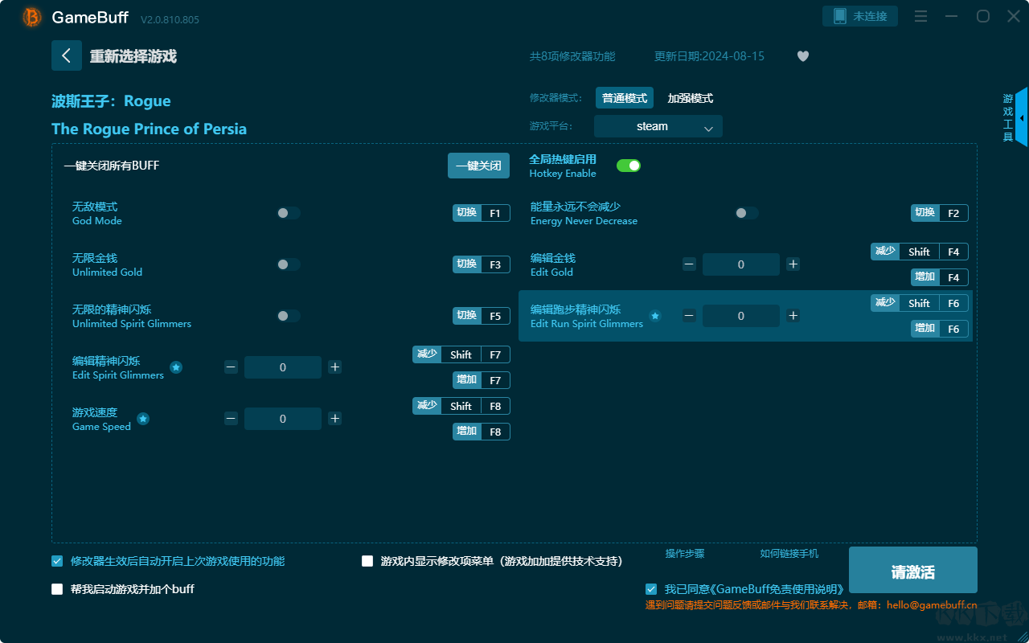This screenshot has height=643, width=1029.
Task: Click star icon next to Game Speed
Action: [x=143, y=419]
